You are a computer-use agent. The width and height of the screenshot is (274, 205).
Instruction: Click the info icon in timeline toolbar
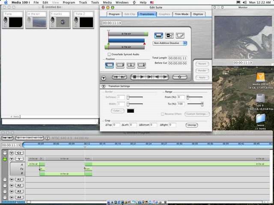click(x=47, y=138)
